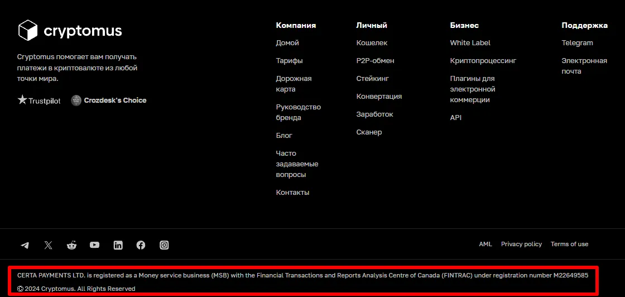This screenshot has height=297, width=625.
Task: Open the Блог link
Action: pos(284,136)
